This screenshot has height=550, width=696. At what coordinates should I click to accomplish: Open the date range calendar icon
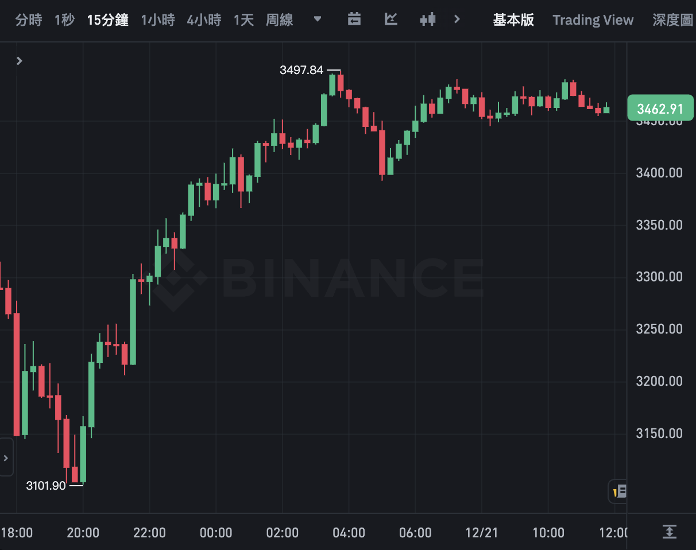coord(354,20)
